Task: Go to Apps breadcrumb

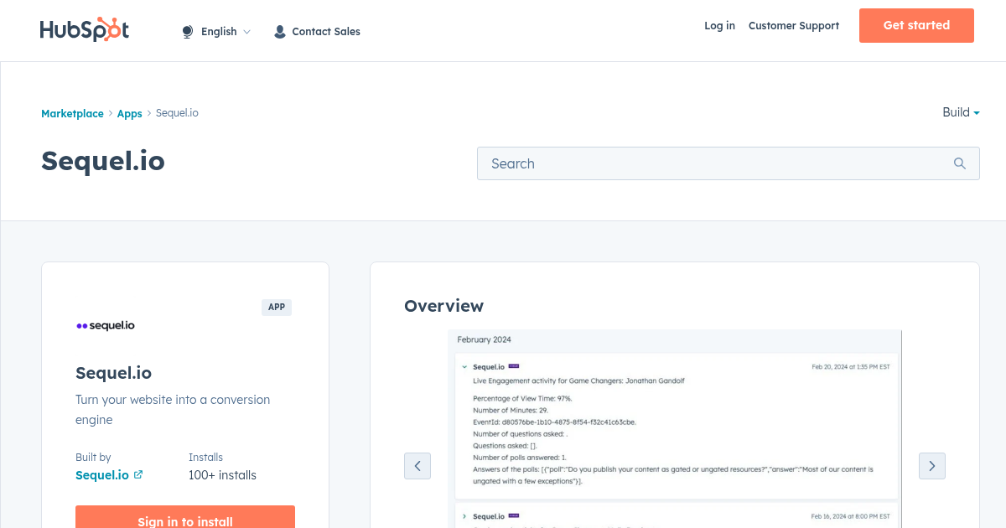Action: click(x=129, y=113)
